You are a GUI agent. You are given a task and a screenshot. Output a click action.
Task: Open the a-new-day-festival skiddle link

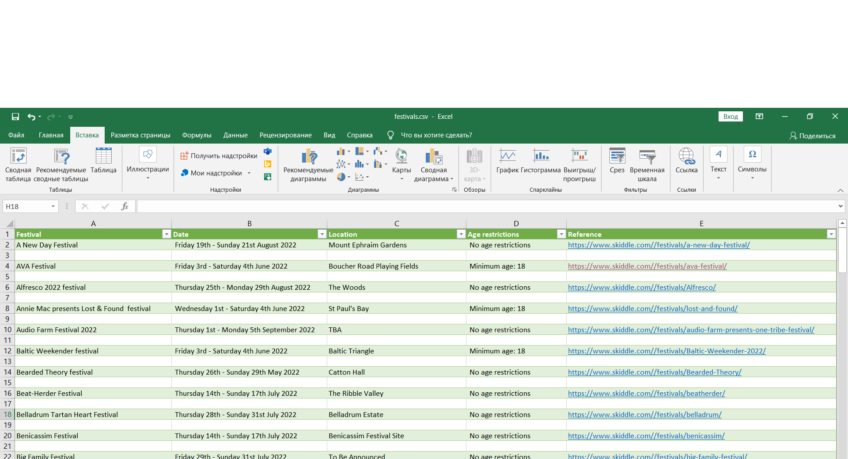[659, 245]
